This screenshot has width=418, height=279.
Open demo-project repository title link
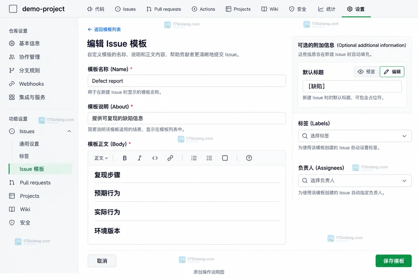[43, 9]
